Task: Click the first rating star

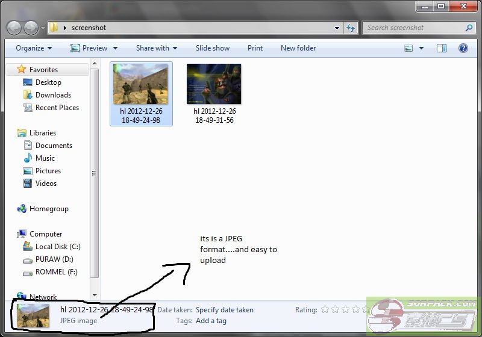Action: pos(325,310)
